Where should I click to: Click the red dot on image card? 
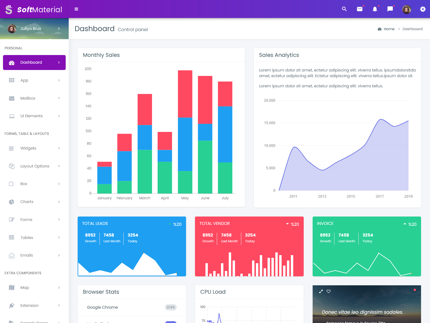pos(415,290)
